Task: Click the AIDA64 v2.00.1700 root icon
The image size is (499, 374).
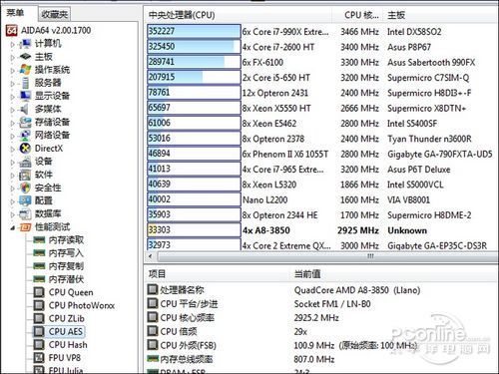Action: (x=12, y=31)
